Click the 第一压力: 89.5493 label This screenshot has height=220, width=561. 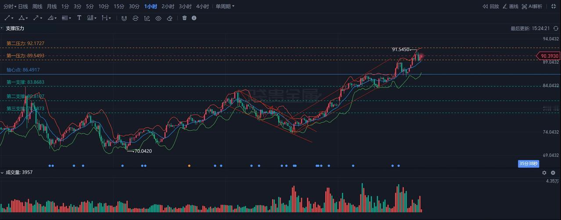pos(25,56)
